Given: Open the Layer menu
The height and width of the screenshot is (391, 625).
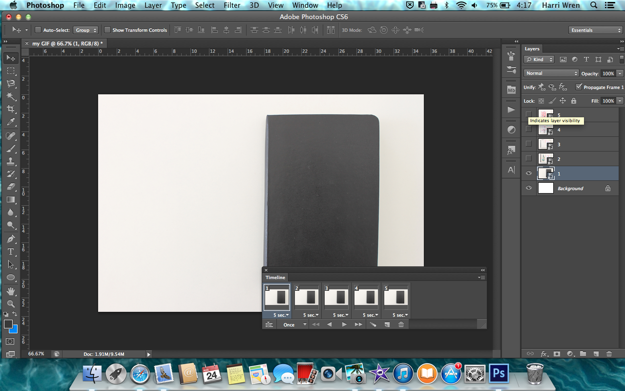Looking at the screenshot, I should (x=153, y=5).
